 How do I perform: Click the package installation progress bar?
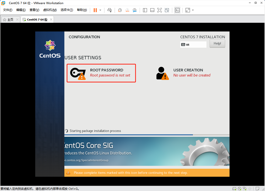(x=147, y=135)
